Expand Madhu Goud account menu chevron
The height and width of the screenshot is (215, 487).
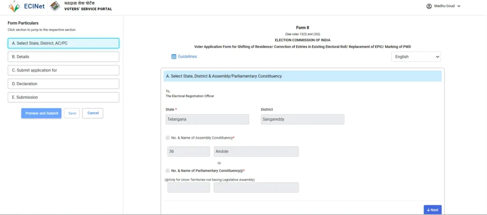coord(459,6)
